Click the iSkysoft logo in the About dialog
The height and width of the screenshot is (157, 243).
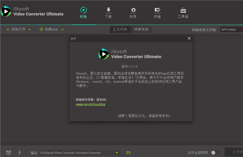click(x=104, y=54)
